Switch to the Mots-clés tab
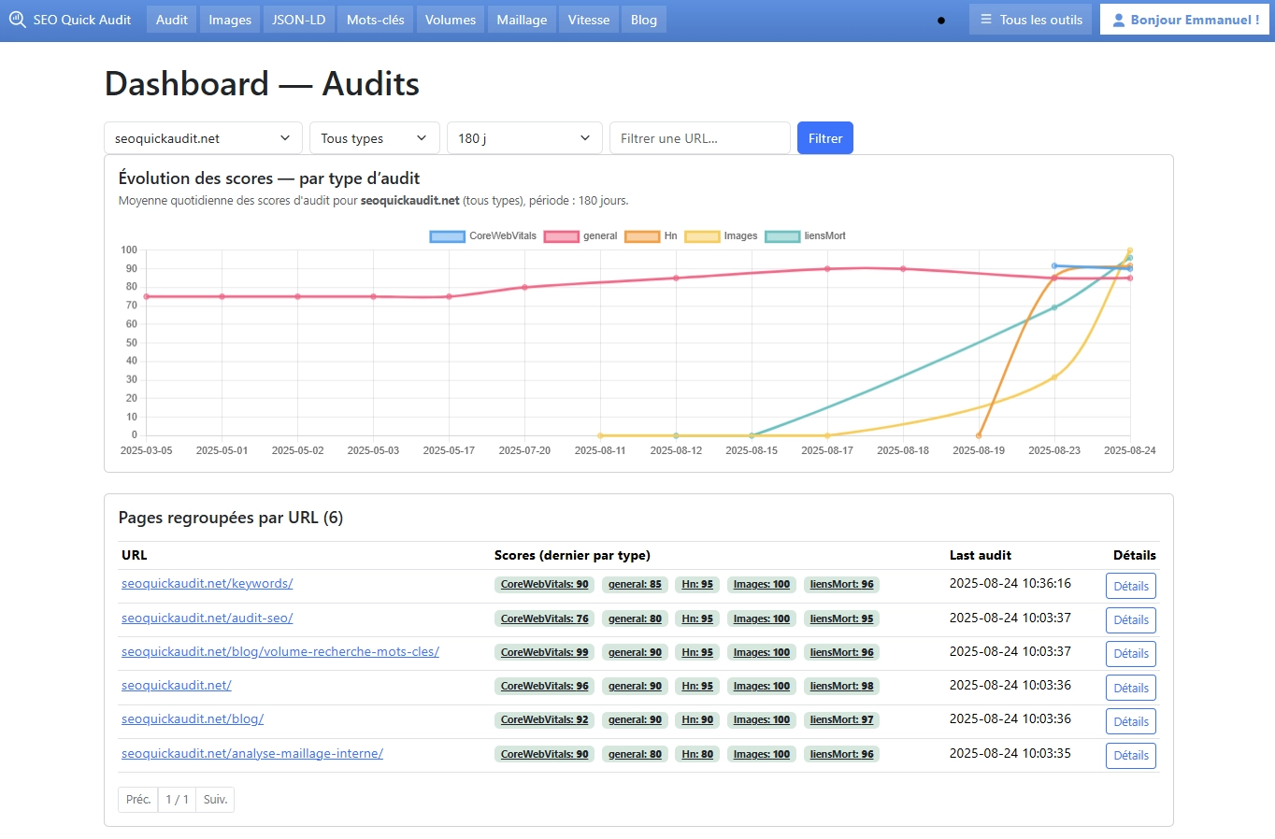The image size is (1275, 839). pos(375,19)
